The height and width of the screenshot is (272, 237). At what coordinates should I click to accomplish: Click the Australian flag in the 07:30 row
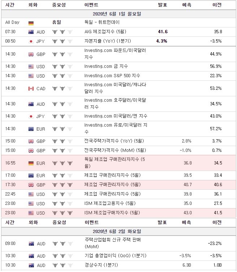pyautogui.click(x=31, y=32)
